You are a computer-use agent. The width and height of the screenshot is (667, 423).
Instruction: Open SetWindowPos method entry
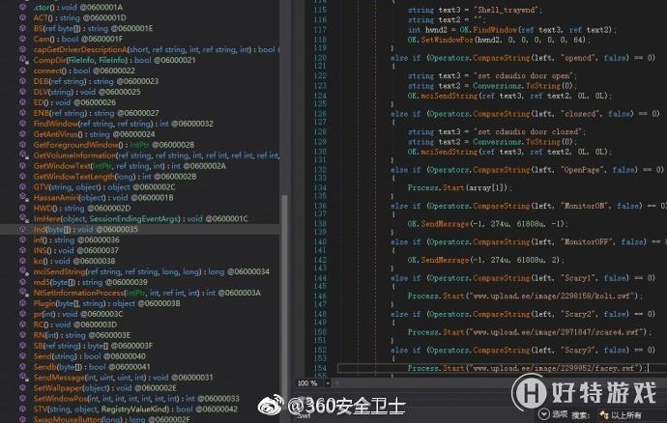(x=136, y=399)
